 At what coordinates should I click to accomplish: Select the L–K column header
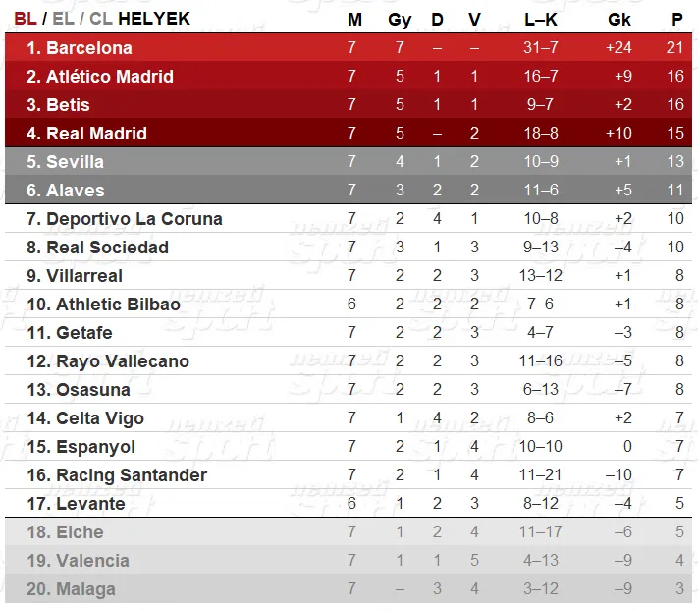pyautogui.click(x=540, y=20)
